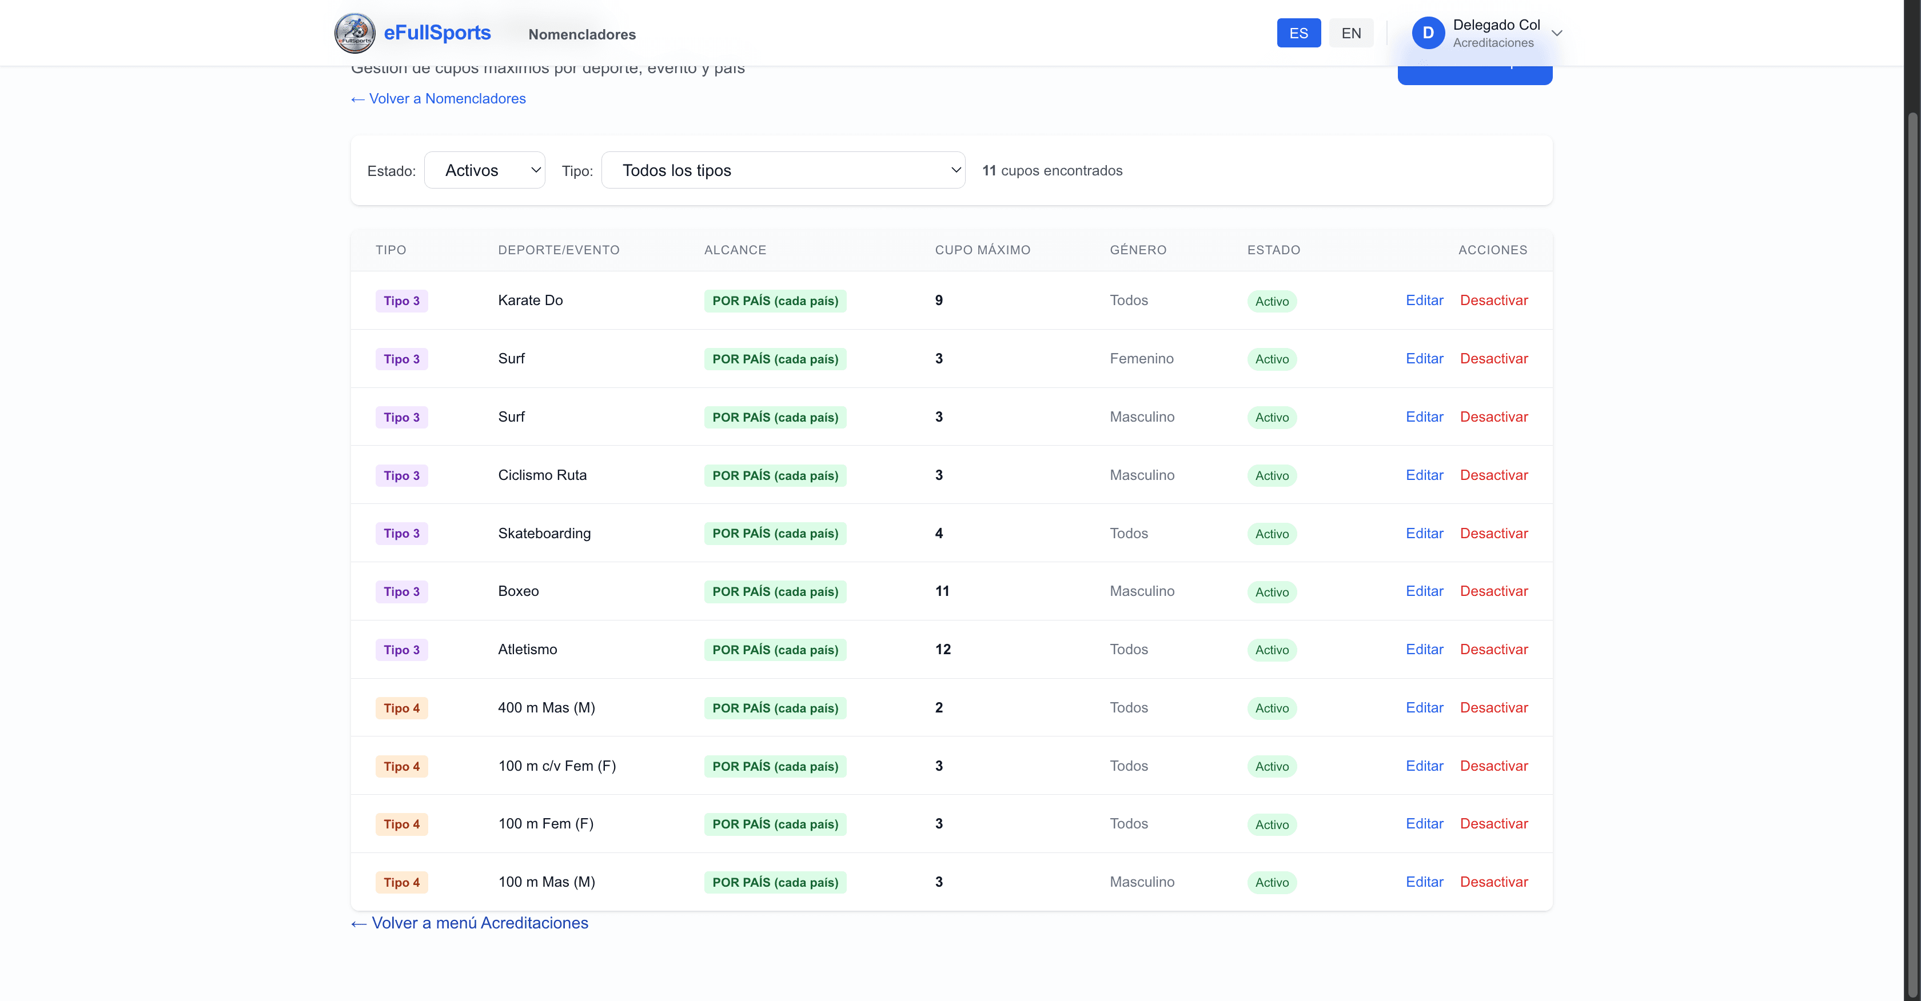Click the eFullSports brand name
The height and width of the screenshot is (1001, 1921).
click(437, 33)
